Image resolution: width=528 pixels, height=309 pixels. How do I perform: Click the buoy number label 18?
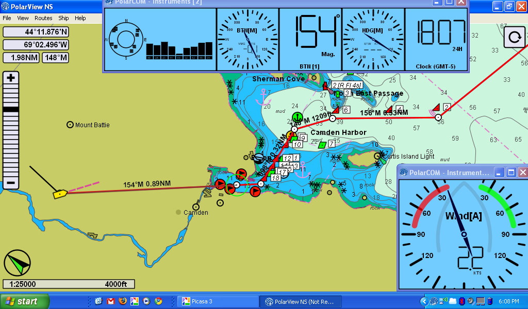(x=276, y=178)
